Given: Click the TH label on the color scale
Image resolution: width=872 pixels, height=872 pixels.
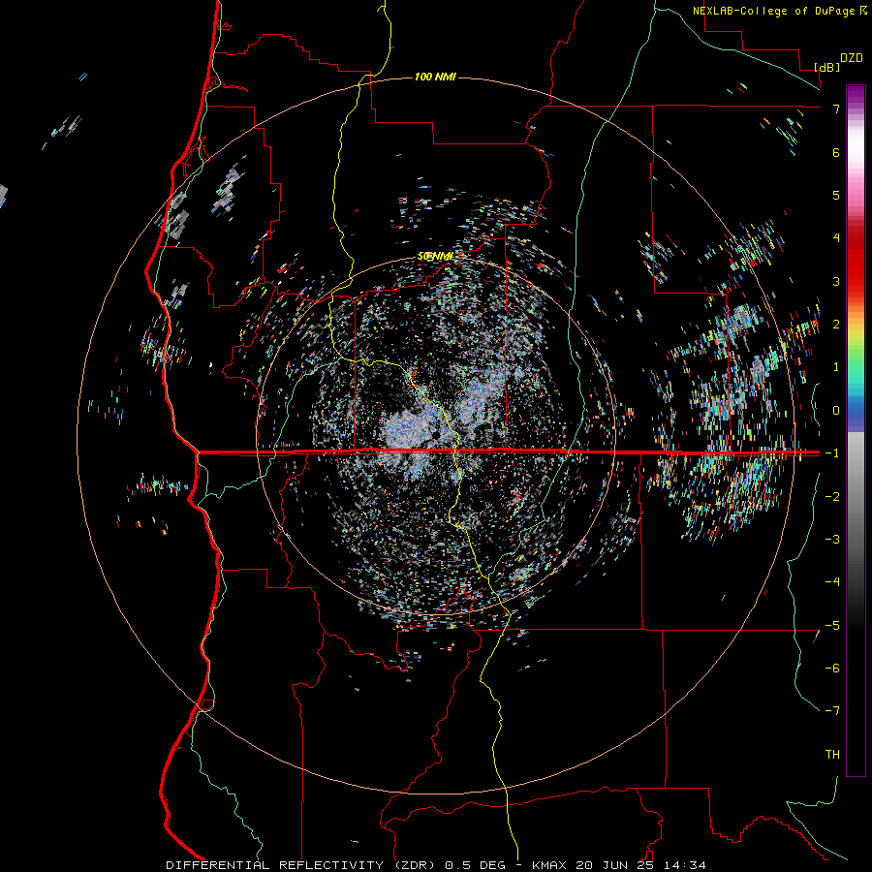Looking at the screenshot, I should 832,755.
